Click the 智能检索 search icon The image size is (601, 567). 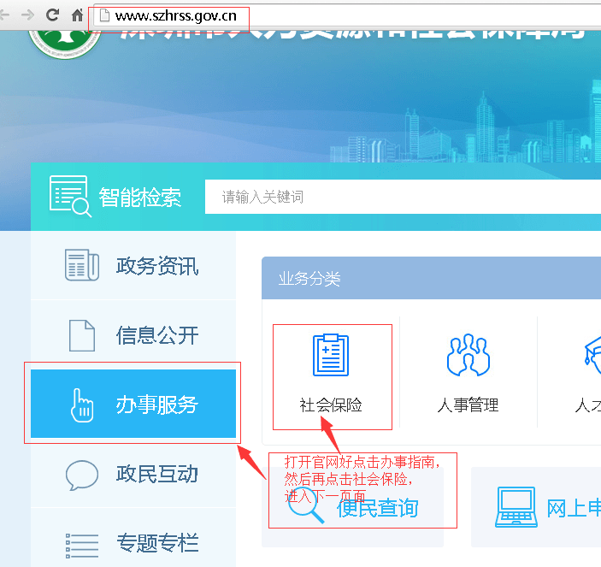(70, 197)
